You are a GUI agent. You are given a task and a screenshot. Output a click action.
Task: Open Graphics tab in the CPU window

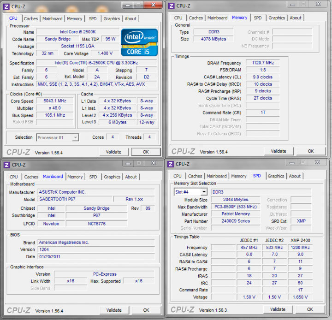coord(112,18)
